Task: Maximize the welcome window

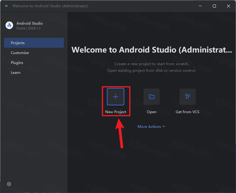Action: click(214, 6)
